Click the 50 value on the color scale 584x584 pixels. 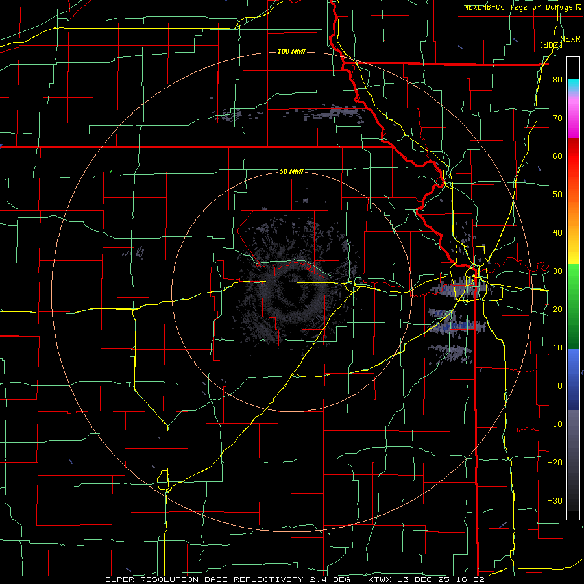coord(557,195)
